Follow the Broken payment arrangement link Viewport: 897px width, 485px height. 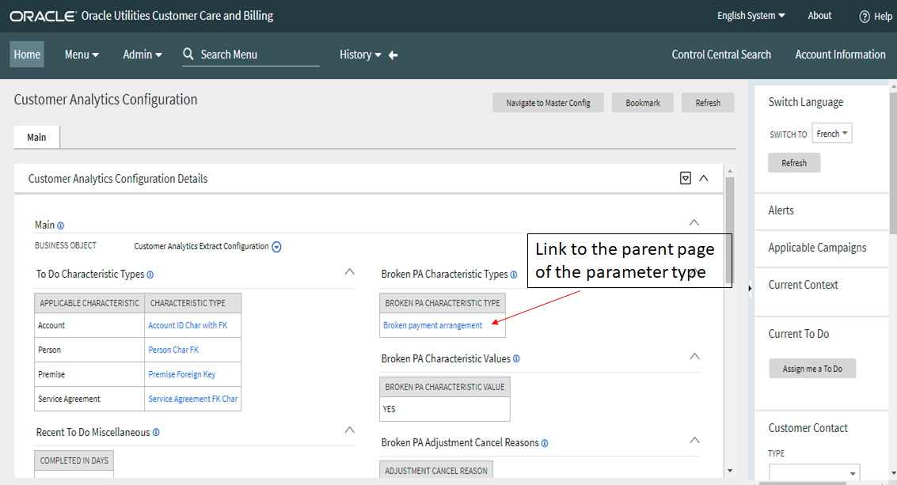[432, 324]
